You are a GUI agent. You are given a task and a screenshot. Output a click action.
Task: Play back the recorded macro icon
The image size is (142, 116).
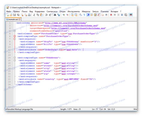pos(118,15)
